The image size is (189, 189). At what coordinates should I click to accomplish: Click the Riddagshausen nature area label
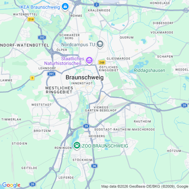149,70
